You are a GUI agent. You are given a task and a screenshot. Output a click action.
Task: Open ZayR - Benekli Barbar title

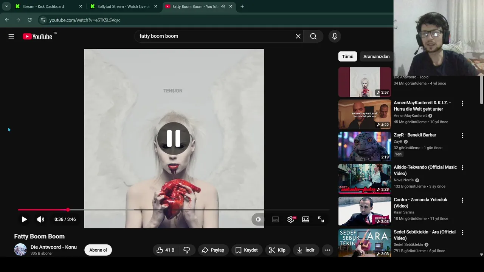415,135
